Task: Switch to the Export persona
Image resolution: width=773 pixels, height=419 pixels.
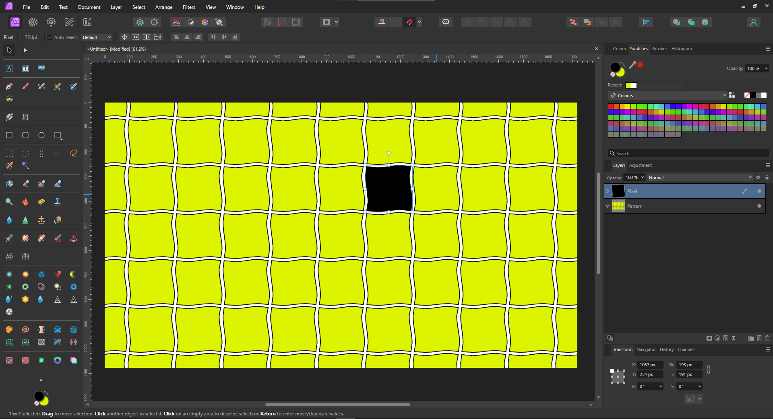Action: click(x=87, y=22)
